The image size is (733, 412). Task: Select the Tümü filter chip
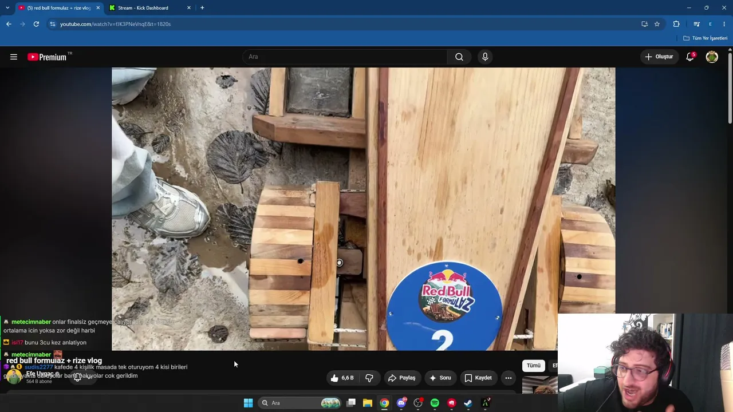click(x=534, y=366)
